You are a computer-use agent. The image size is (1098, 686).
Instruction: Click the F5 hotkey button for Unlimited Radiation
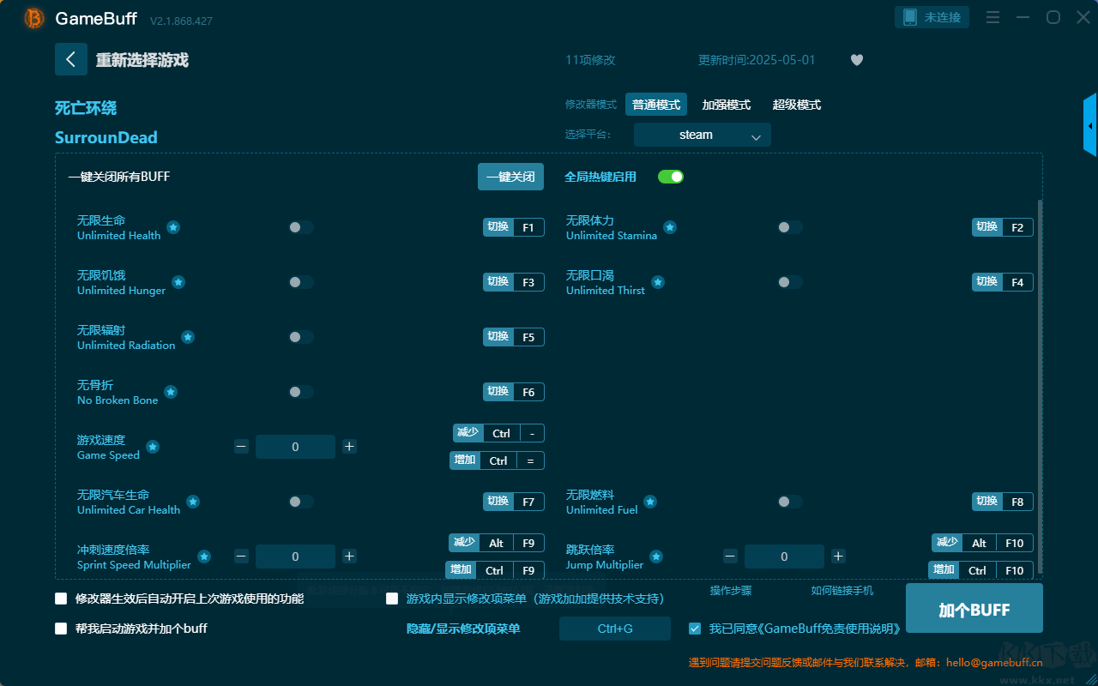coord(514,337)
